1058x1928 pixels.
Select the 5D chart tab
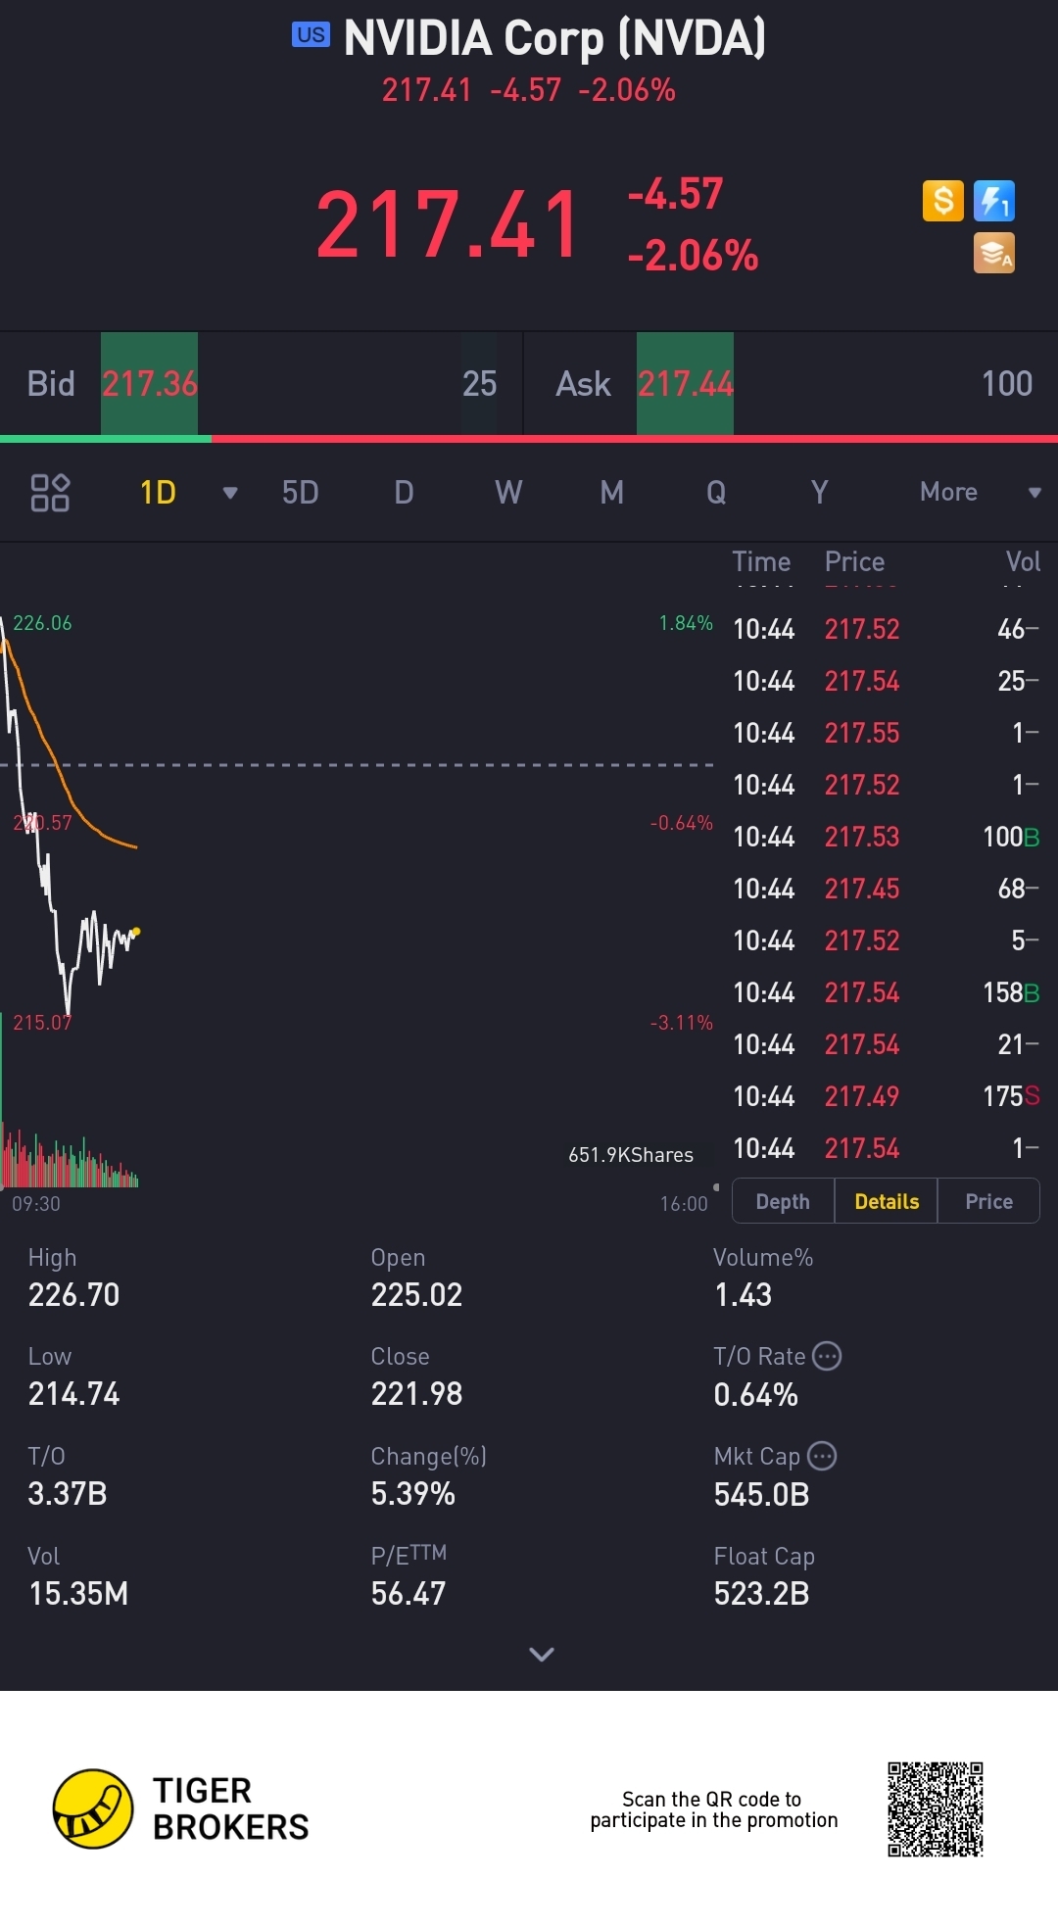[301, 492]
